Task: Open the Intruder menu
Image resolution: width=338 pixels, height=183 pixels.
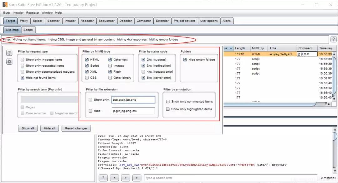Action: pos(18,13)
